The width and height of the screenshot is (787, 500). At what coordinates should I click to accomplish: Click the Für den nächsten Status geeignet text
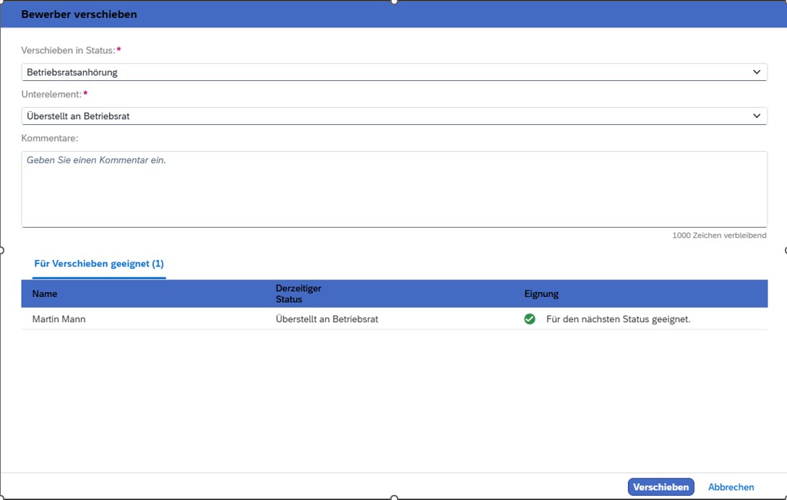[618, 319]
